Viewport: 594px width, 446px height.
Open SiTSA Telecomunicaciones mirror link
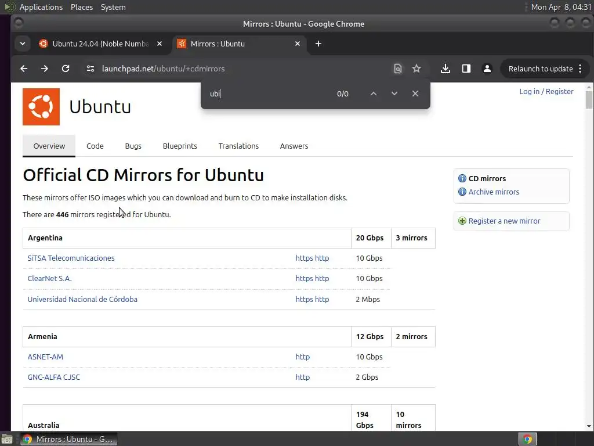[x=71, y=258]
